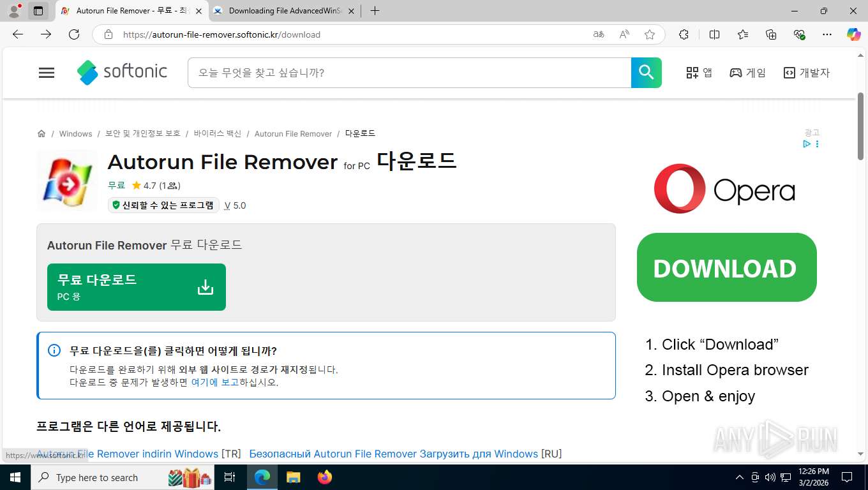Open Firefox from the taskbar

(325, 477)
